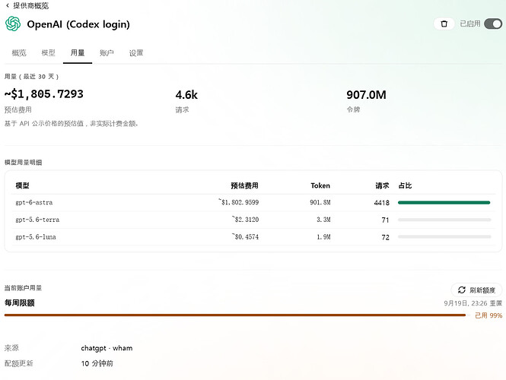Click the OpenAI (Codex login) title
Image resolution: width=506 pixels, height=380 pixels.
(x=78, y=24)
